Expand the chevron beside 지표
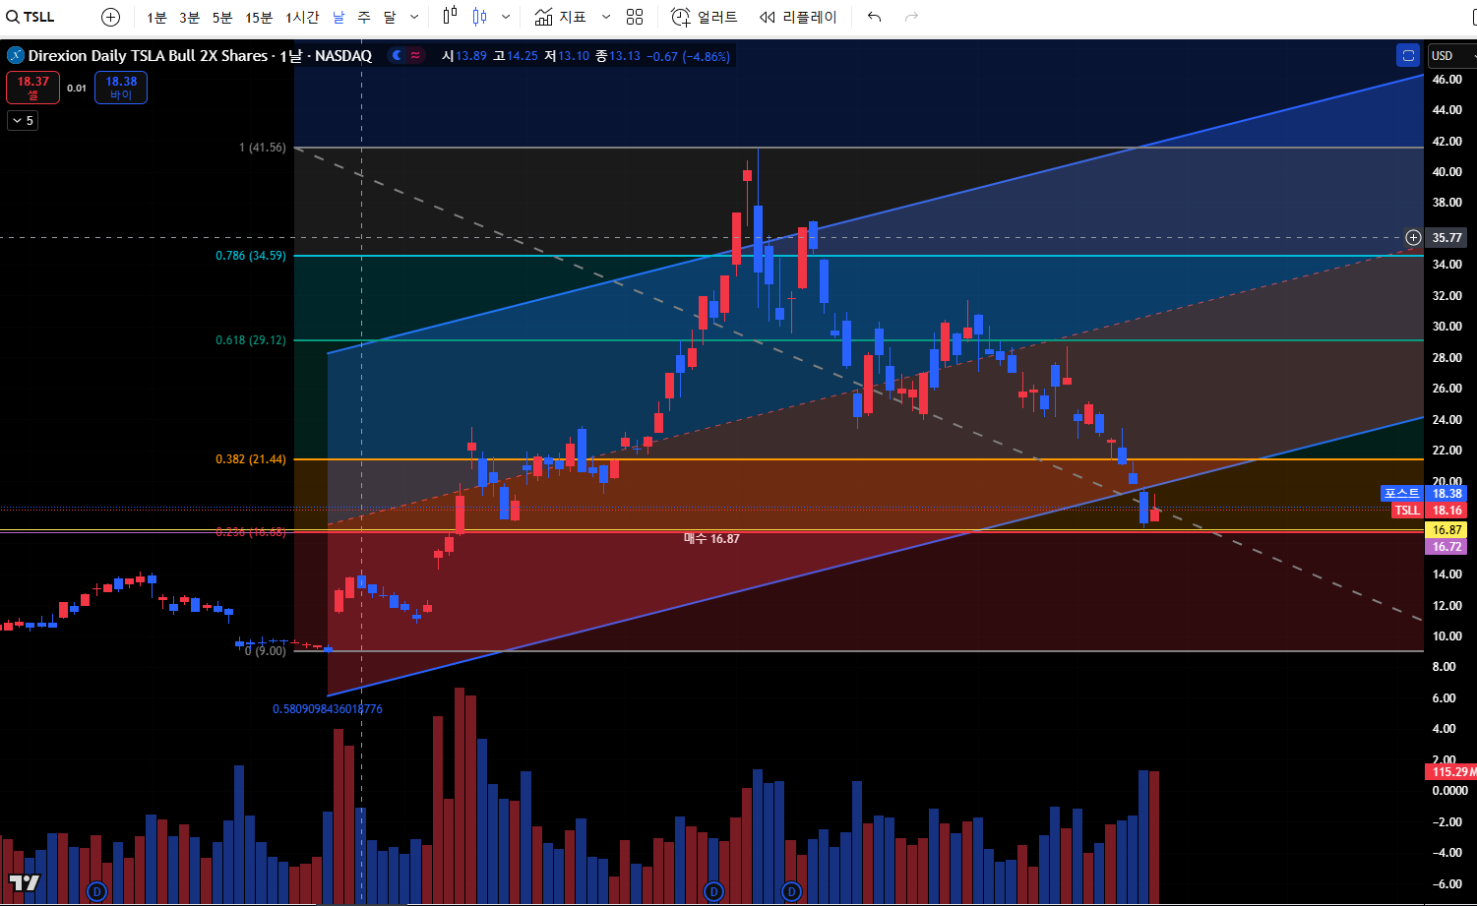 point(606,17)
